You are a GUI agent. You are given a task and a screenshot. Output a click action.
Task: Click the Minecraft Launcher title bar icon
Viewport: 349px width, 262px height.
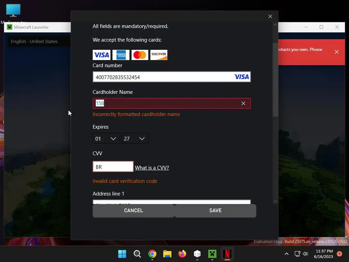coord(9,27)
